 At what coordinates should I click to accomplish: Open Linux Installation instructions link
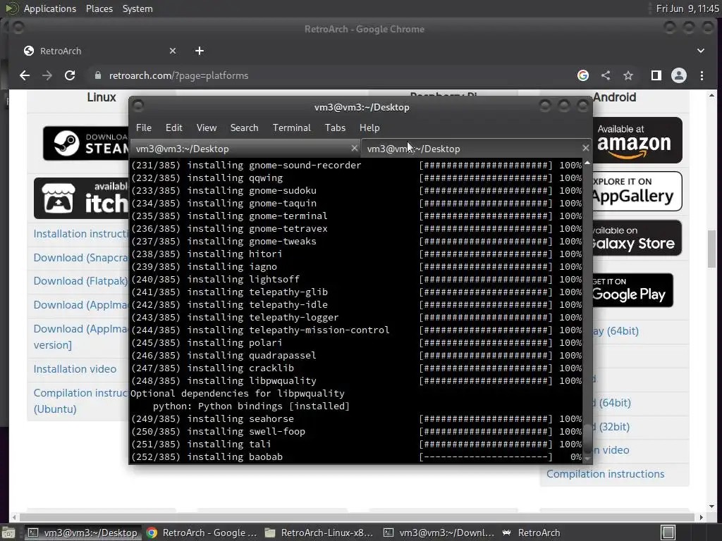[81, 234]
